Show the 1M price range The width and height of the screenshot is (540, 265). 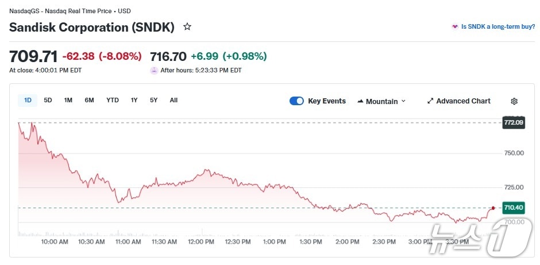(x=68, y=100)
